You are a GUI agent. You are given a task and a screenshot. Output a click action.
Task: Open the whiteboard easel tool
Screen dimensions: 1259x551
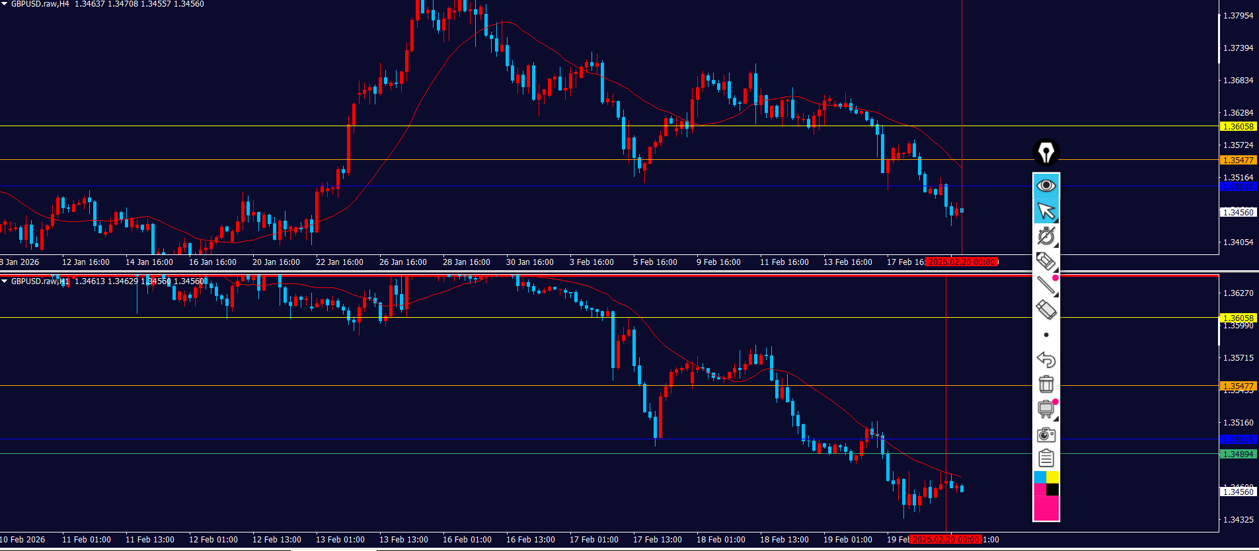[x=1046, y=410]
